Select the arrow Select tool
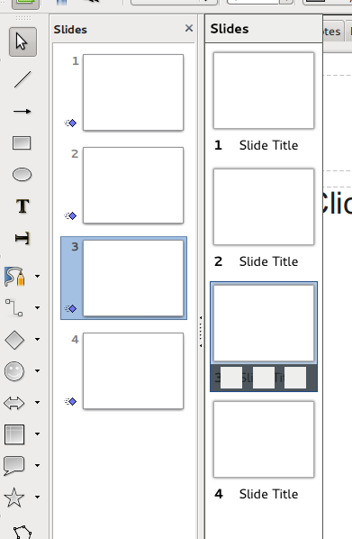The height and width of the screenshot is (539, 352). coord(23,42)
